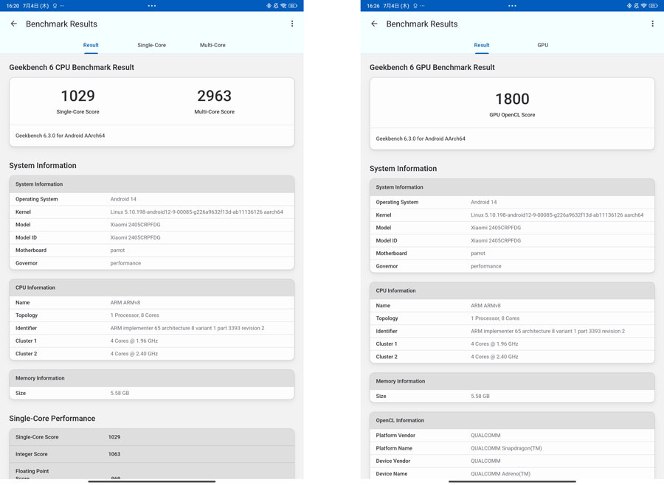This screenshot has height=485, width=664.
Task: Tap the Operating System row on the CPU screen
Action: click(151, 199)
